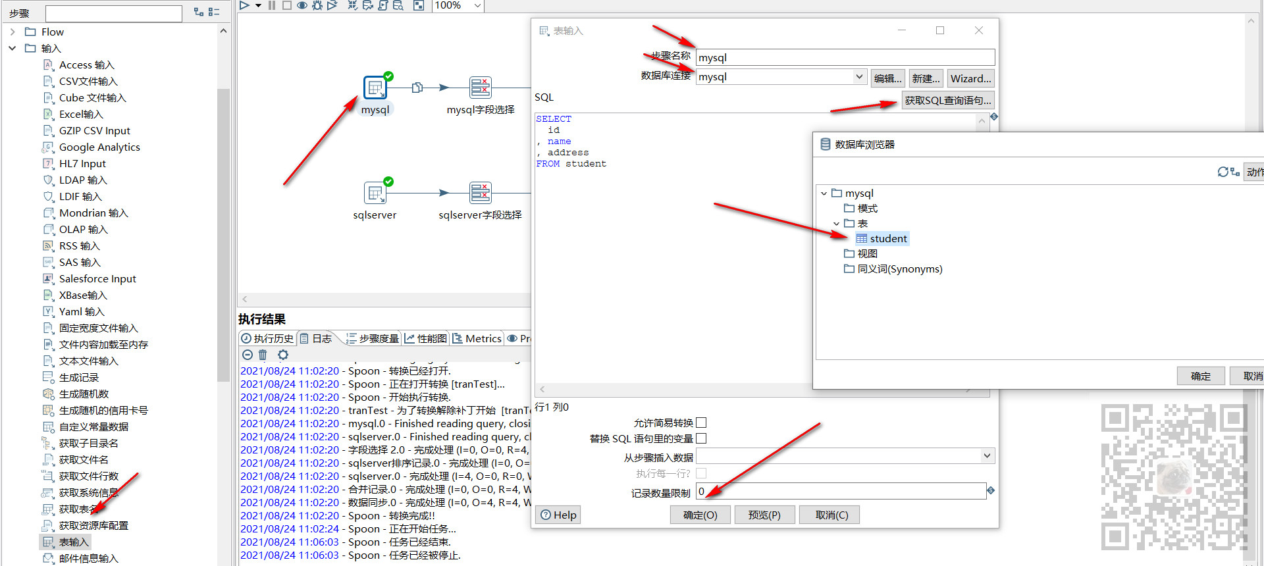Screen dimensions: 1264x566
Task: Click the 预览(P) button
Action: click(764, 515)
